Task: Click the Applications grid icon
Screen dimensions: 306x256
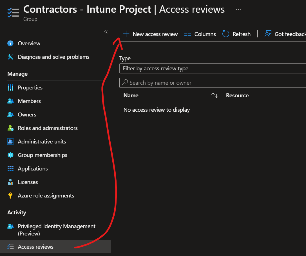Action: (x=10, y=169)
